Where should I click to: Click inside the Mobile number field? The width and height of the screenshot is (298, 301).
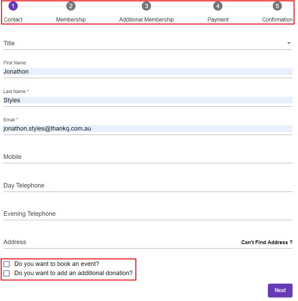coord(147,157)
